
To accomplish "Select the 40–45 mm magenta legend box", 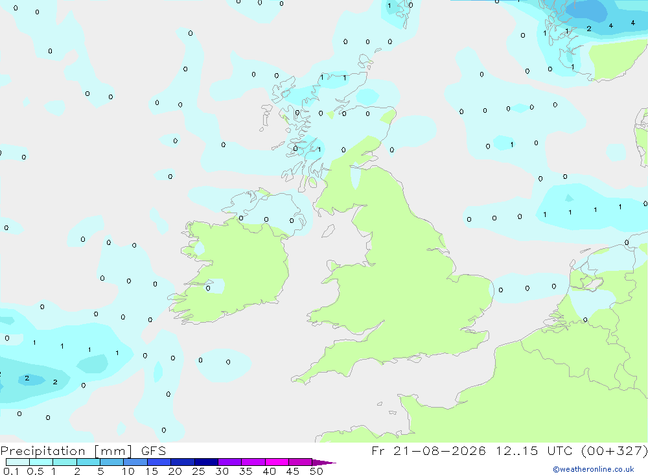I will click(x=277, y=462).
